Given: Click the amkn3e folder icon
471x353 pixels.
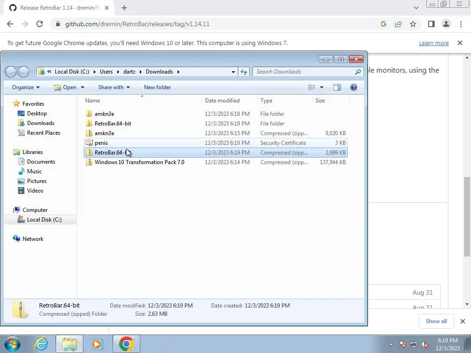Looking at the screenshot, I should pos(89,114).
